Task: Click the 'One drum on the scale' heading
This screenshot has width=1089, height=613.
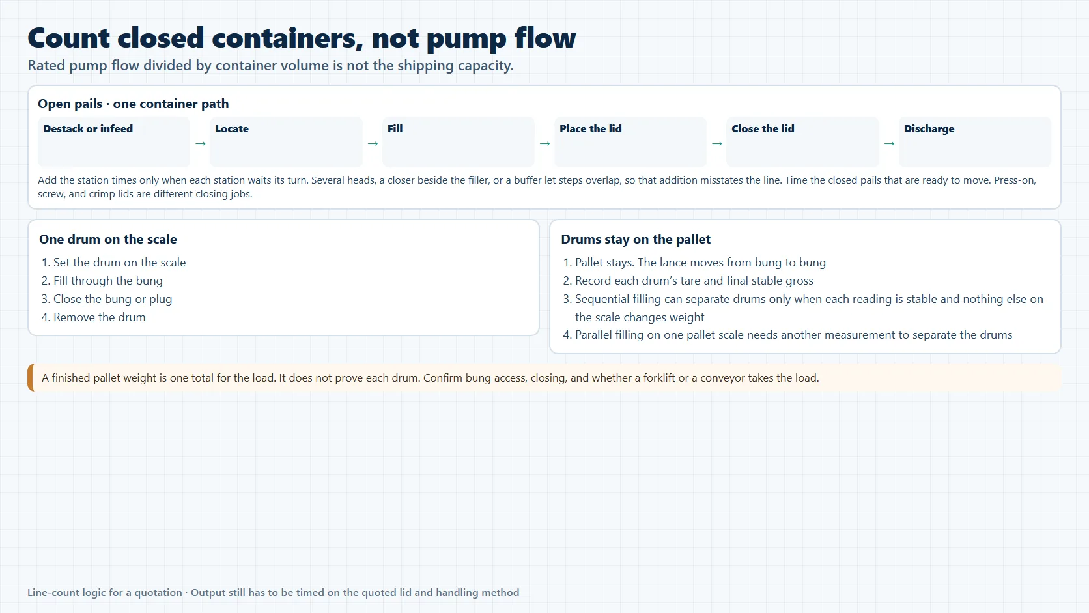Action: tap(108, 239)
